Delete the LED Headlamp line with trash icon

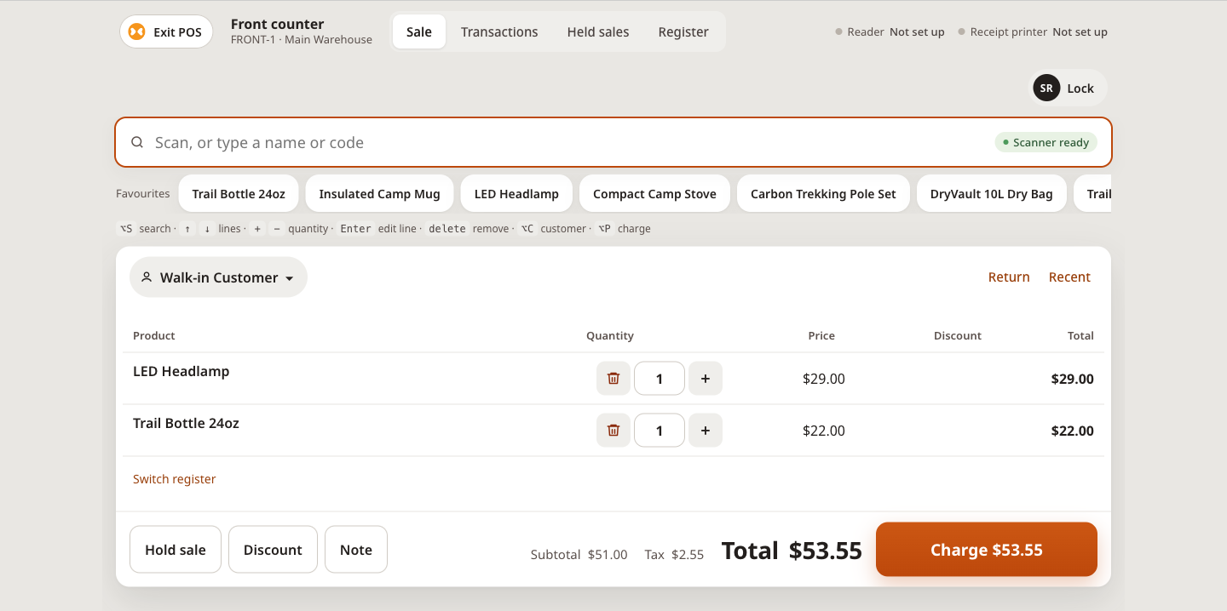coord(613,379)
